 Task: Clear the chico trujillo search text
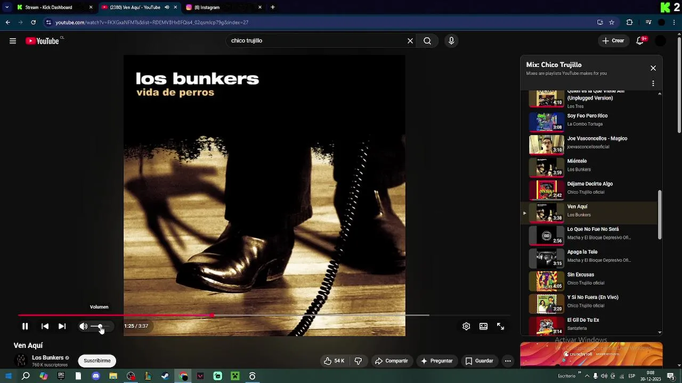point(410,41)
